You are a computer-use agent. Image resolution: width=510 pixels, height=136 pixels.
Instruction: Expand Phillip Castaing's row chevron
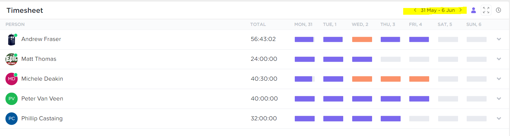(499, 119)
